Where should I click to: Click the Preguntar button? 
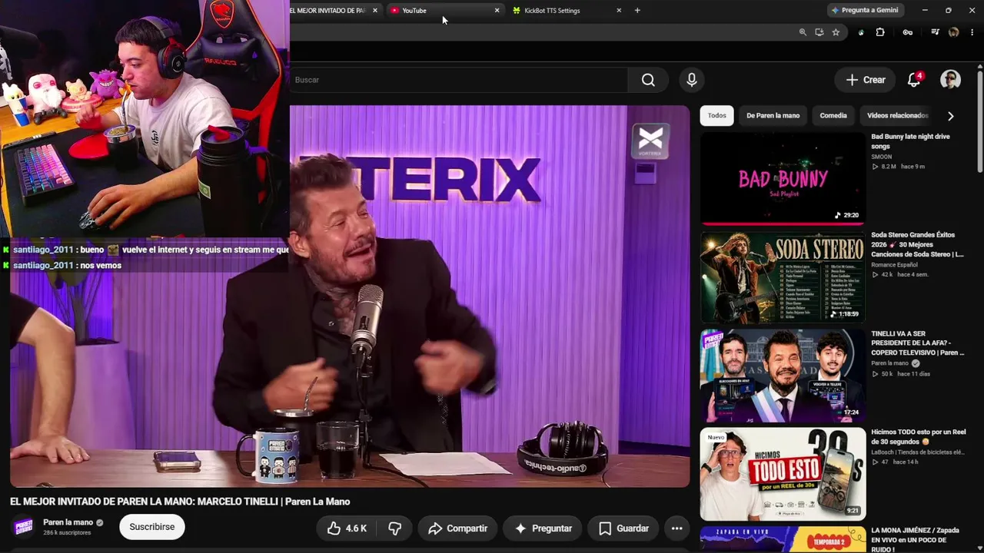(543, 528)
